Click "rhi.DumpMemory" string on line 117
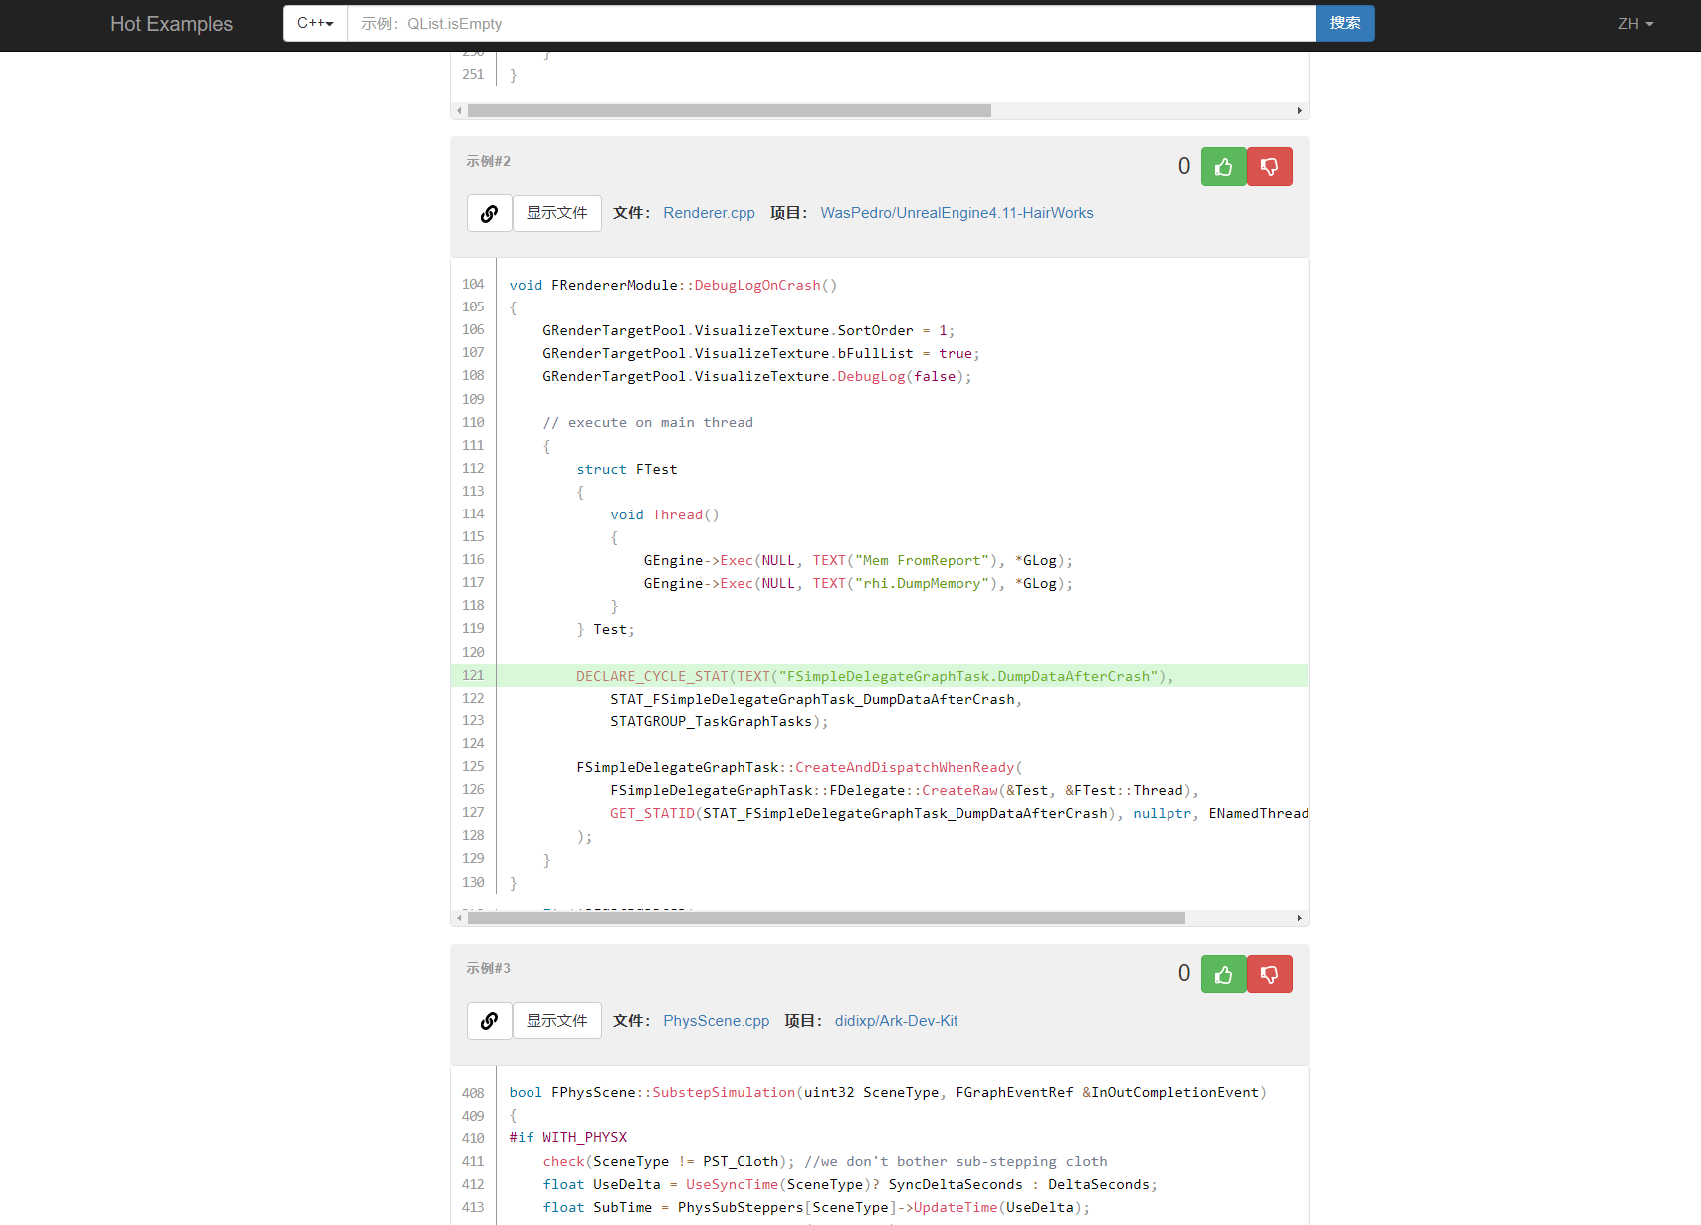 tap(922, 583)
